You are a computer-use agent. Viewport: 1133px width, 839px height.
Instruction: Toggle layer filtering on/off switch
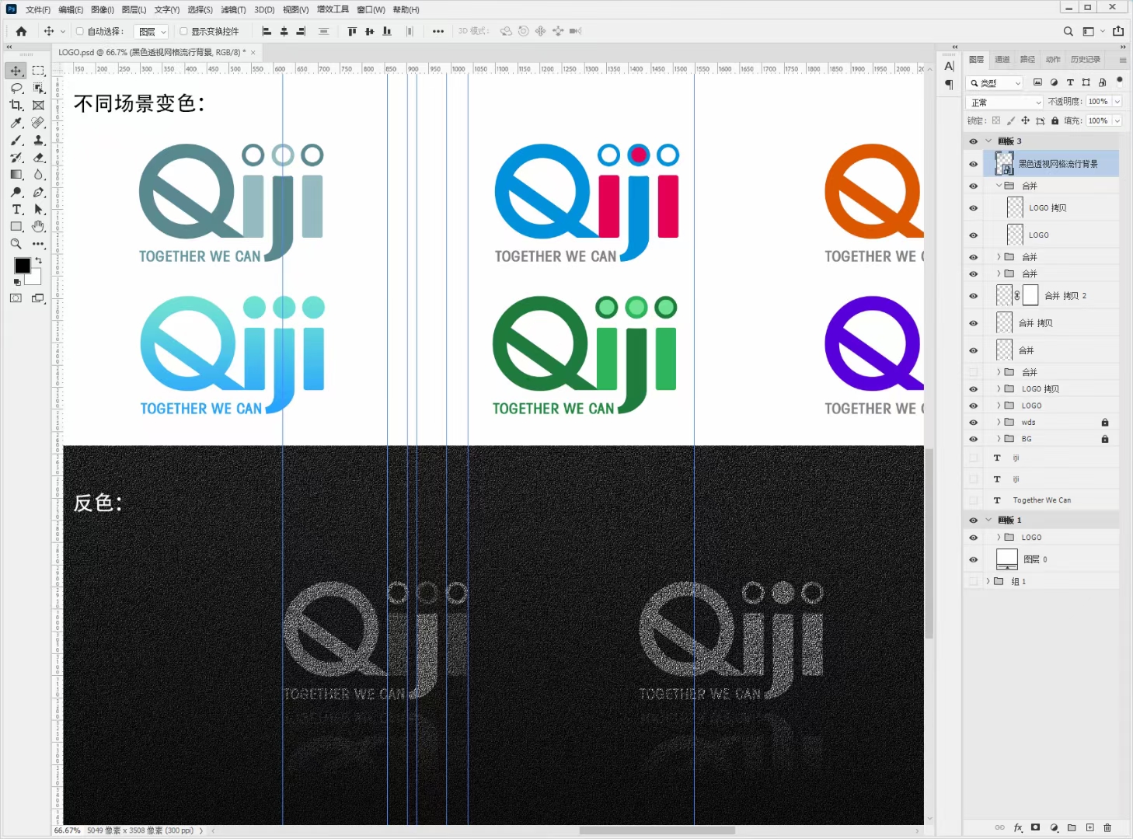click(1119, 80)
